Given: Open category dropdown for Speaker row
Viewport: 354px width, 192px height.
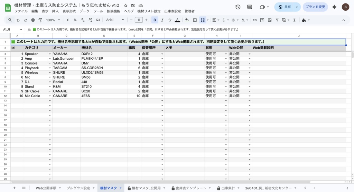Looking at the screenshot, I should (50, 54).
